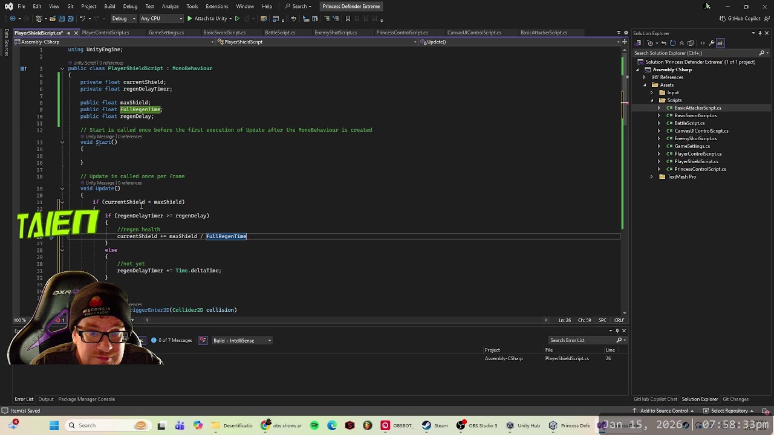Open OBS Studio from the taskbar
The width and height of the screenshot is (774, 435).
[x=477, y=425]
